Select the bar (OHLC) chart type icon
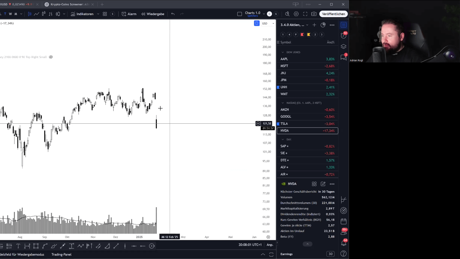 [51, 14]
